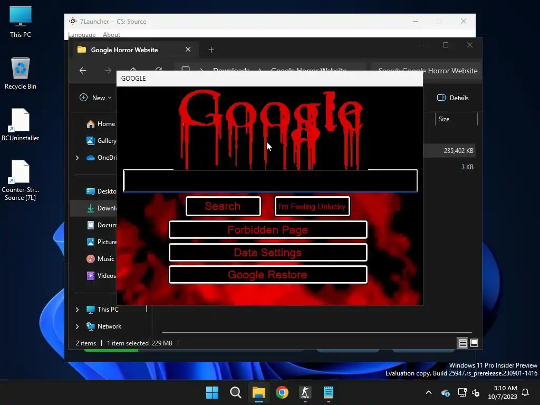
Task: Open Gallery in Explorer sidebar
Action: pyautogui.click(x=101, y=140)
